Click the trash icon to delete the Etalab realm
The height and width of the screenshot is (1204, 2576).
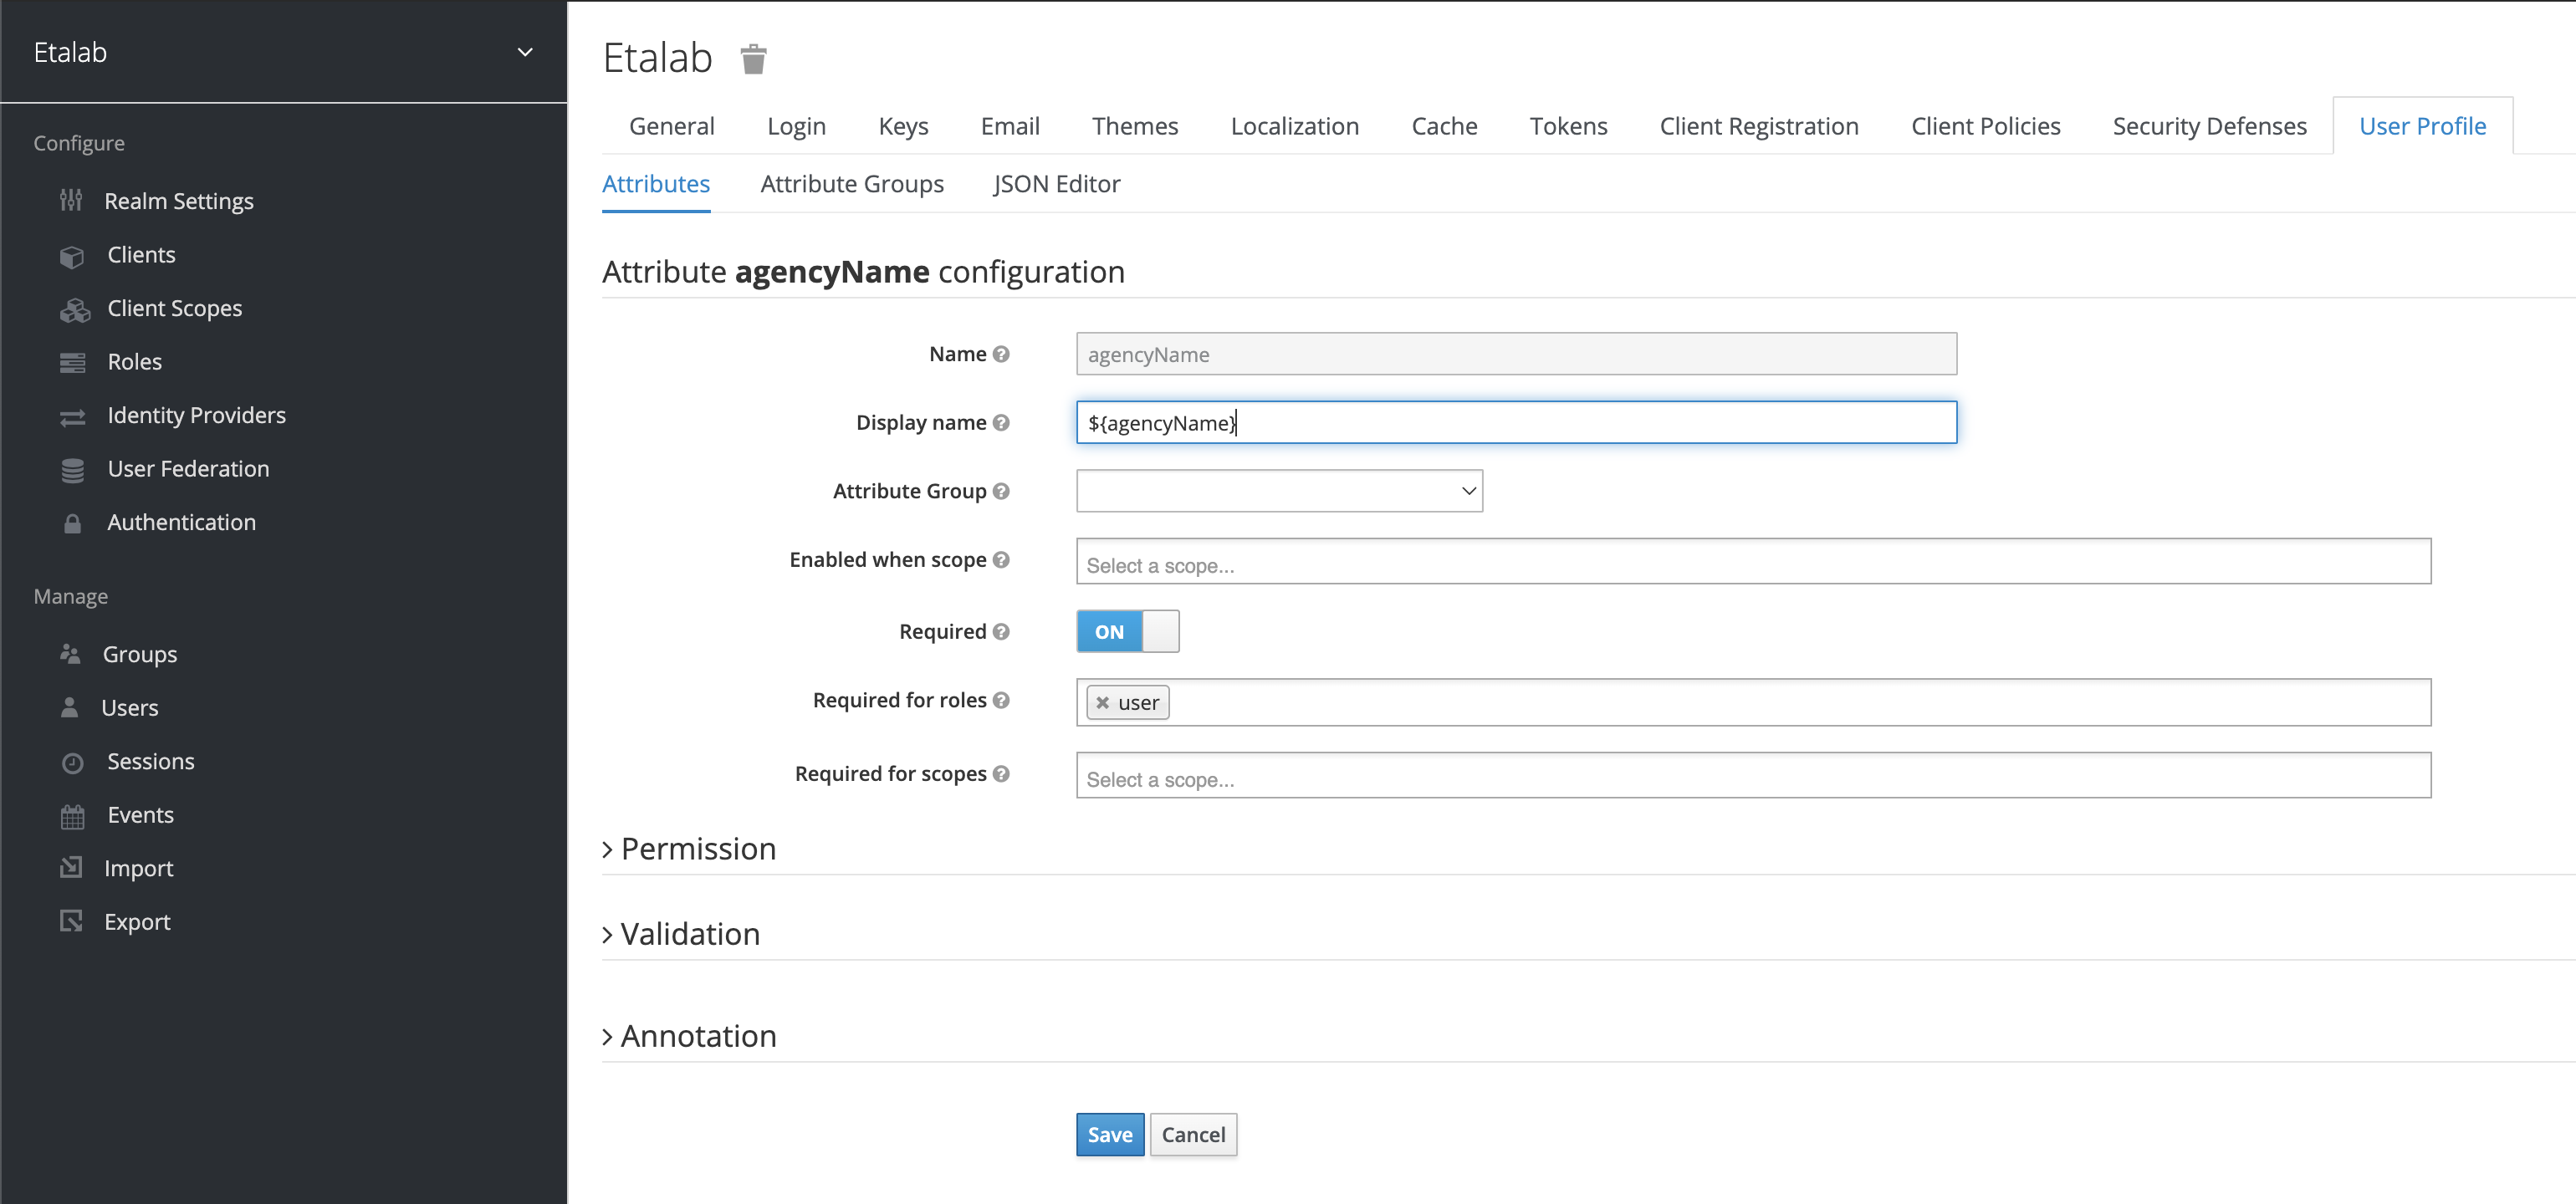click(x=753, y=59)
